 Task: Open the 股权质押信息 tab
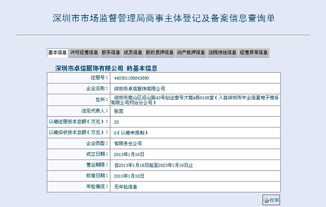click(160, 53)
